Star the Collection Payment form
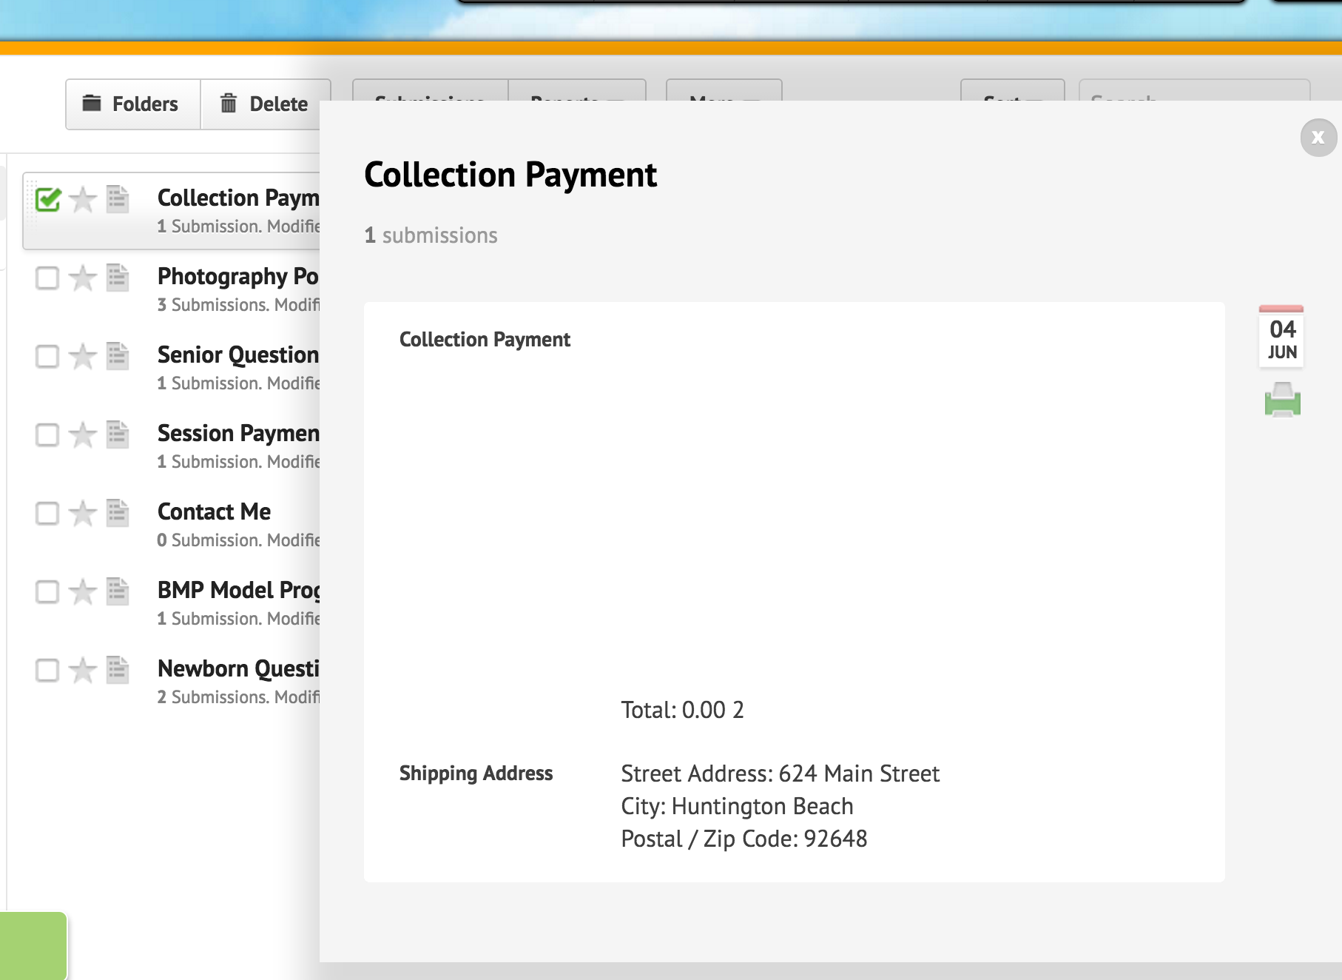 [83, 199]
